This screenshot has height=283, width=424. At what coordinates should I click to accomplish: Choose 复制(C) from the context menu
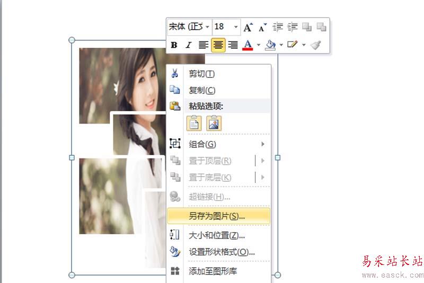(219, 90)
